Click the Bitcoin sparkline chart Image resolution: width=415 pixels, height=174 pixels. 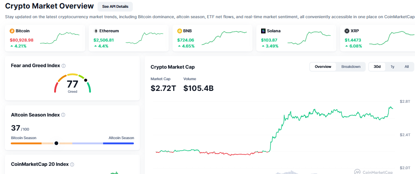pyautogui.click(x=60, y=39)
